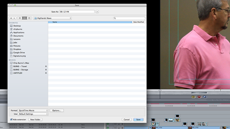Screen dimensions: 230x129
Task: Click timeline ruler at 01:04:30:00
Action: (191, 106)
